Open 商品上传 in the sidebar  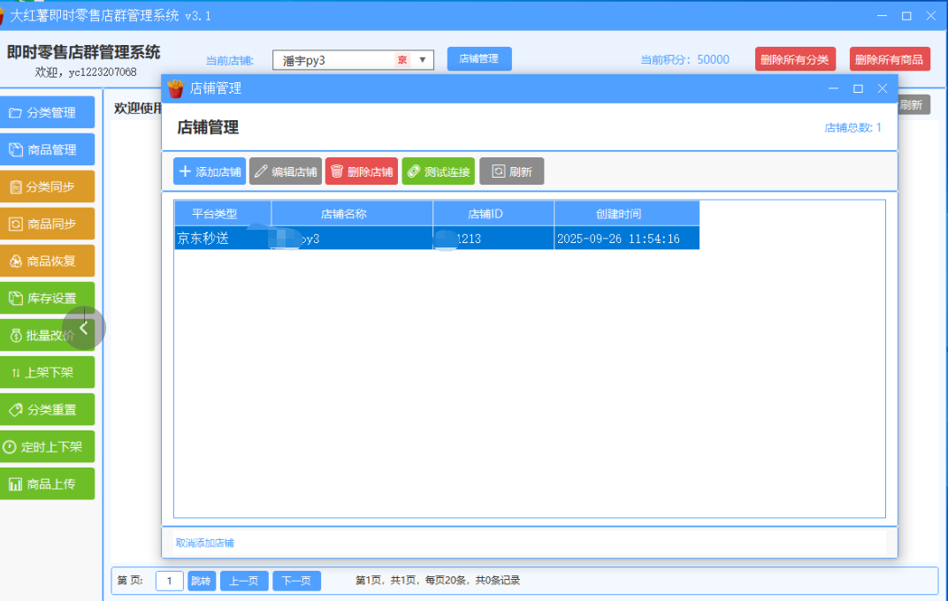[x=47, y=483]
